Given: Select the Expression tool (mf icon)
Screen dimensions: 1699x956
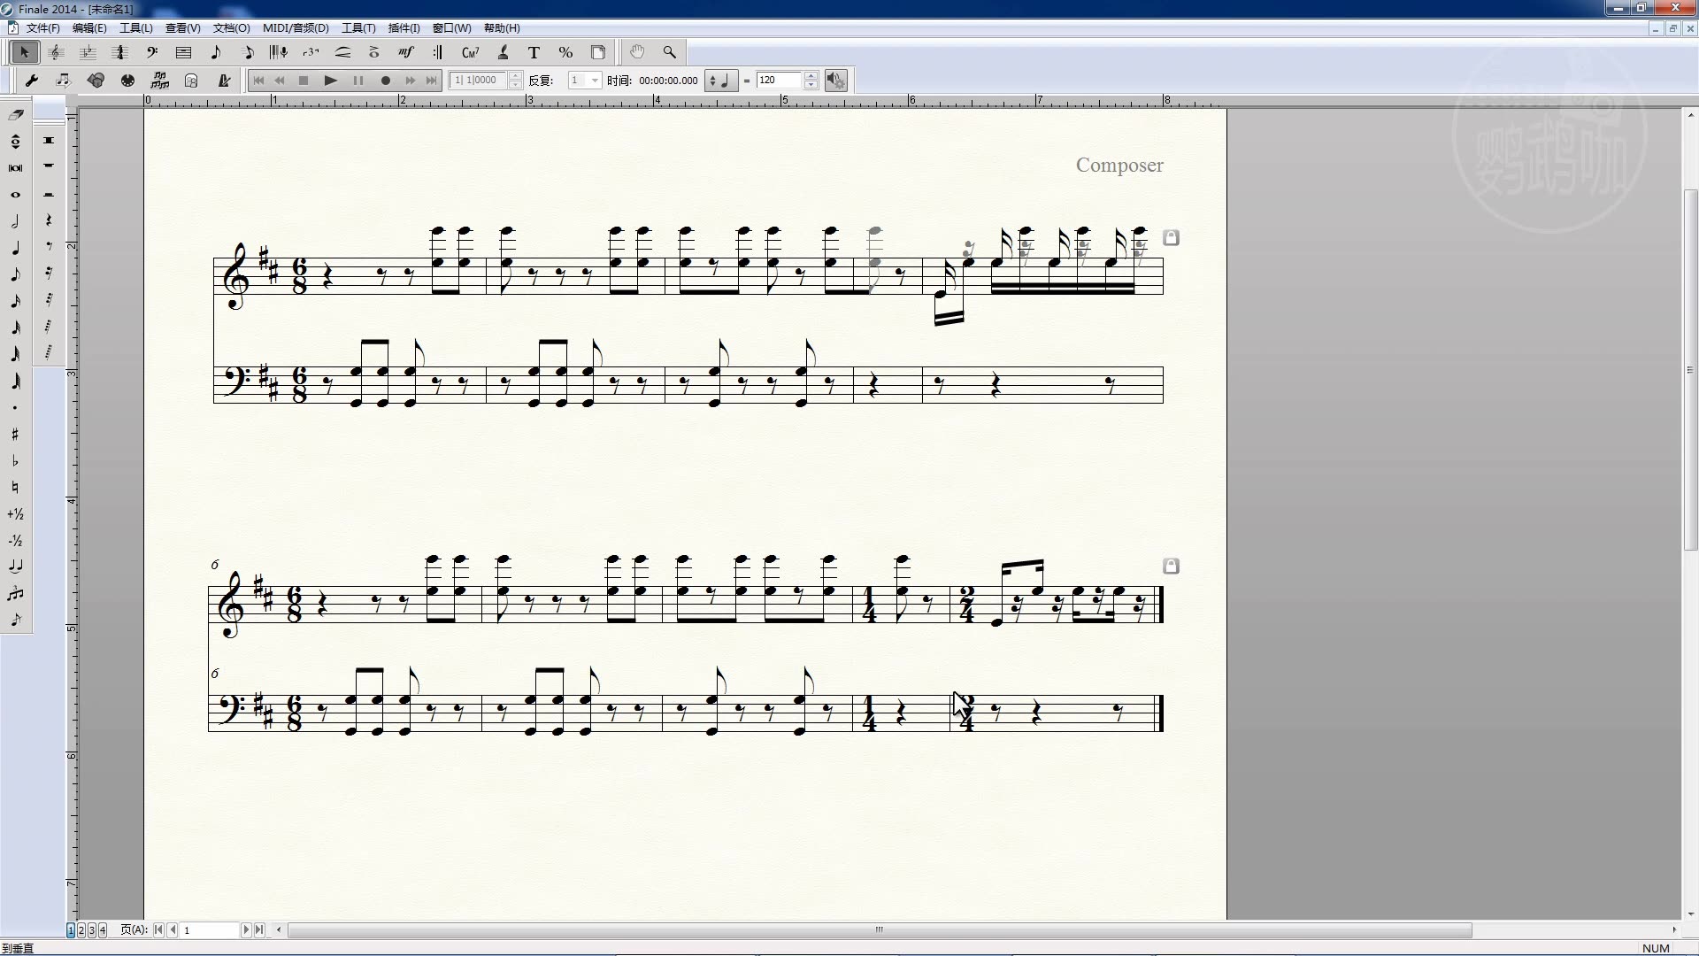Looking at the screenshot, I should pyautogui.click(x=405, y=53).
